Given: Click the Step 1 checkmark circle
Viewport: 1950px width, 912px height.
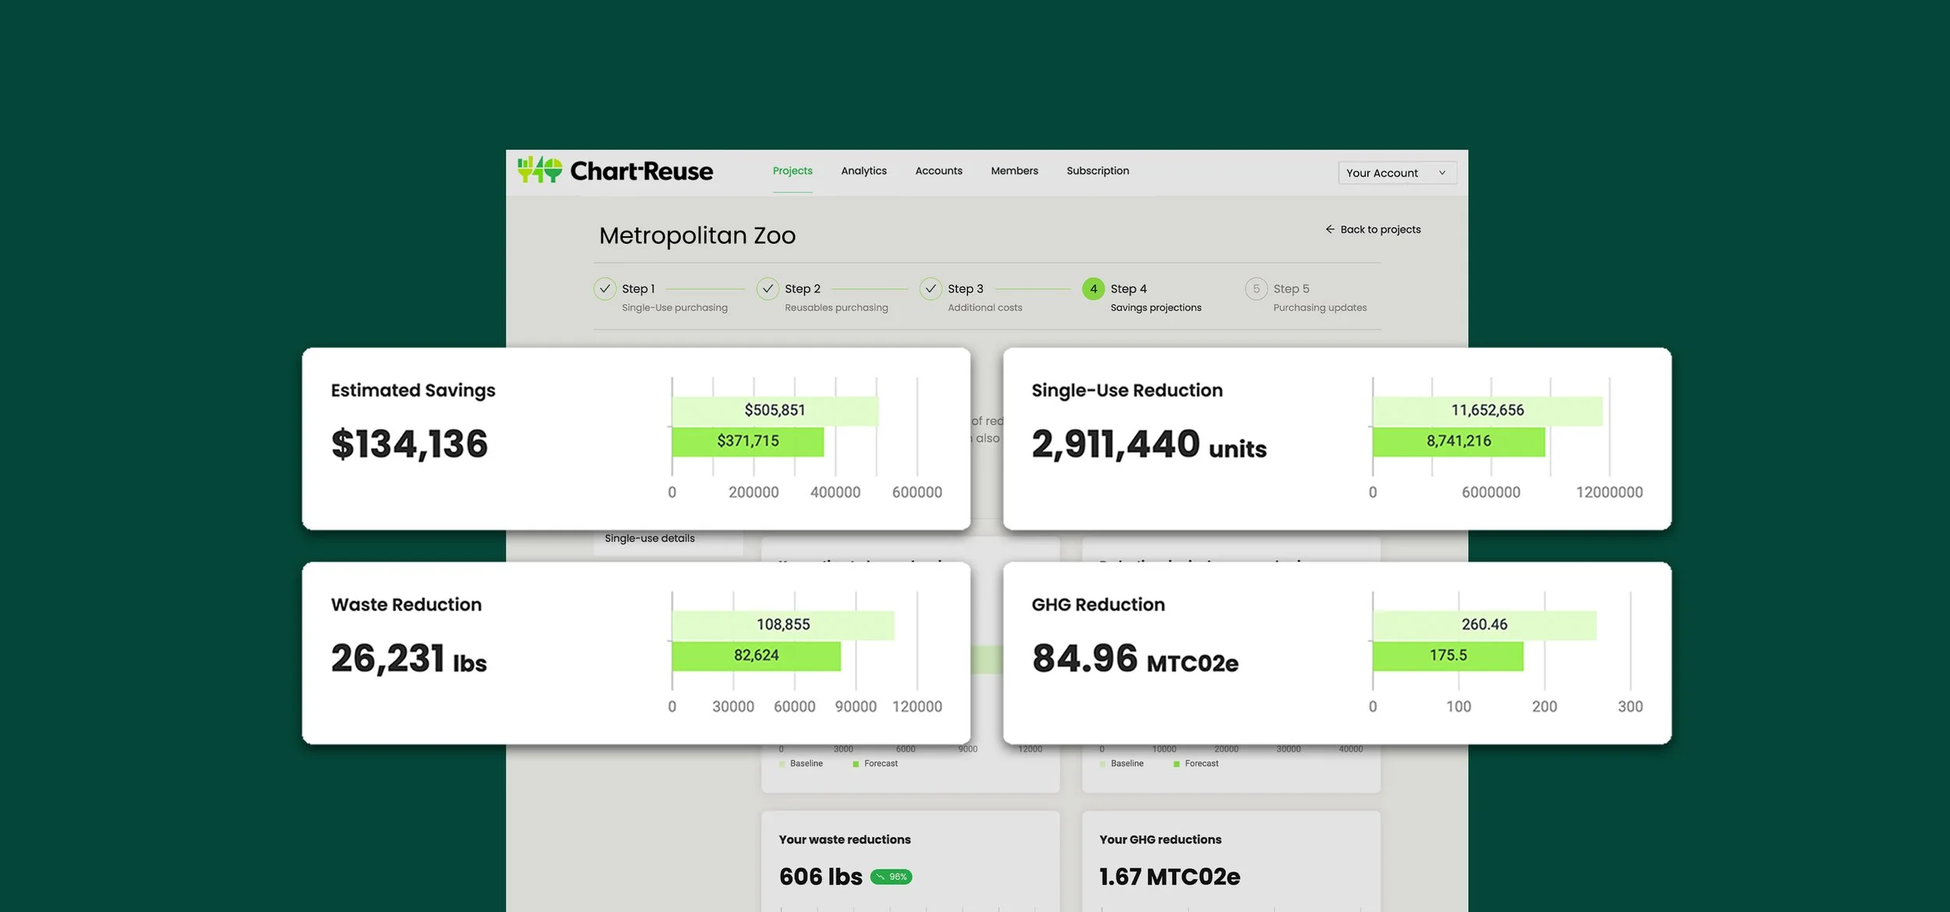Looking at the screenshot, I should pos(604,289).
